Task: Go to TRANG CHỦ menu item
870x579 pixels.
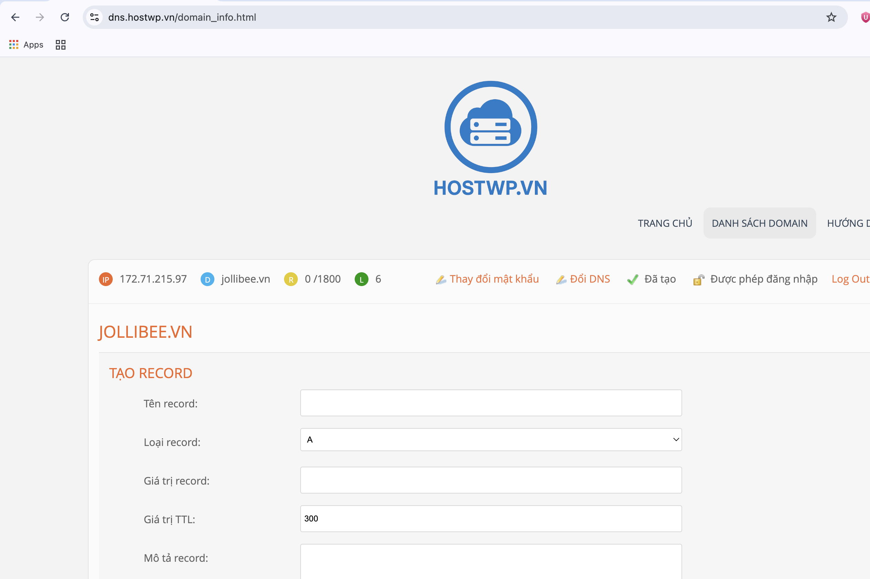Action: point(665,223)
